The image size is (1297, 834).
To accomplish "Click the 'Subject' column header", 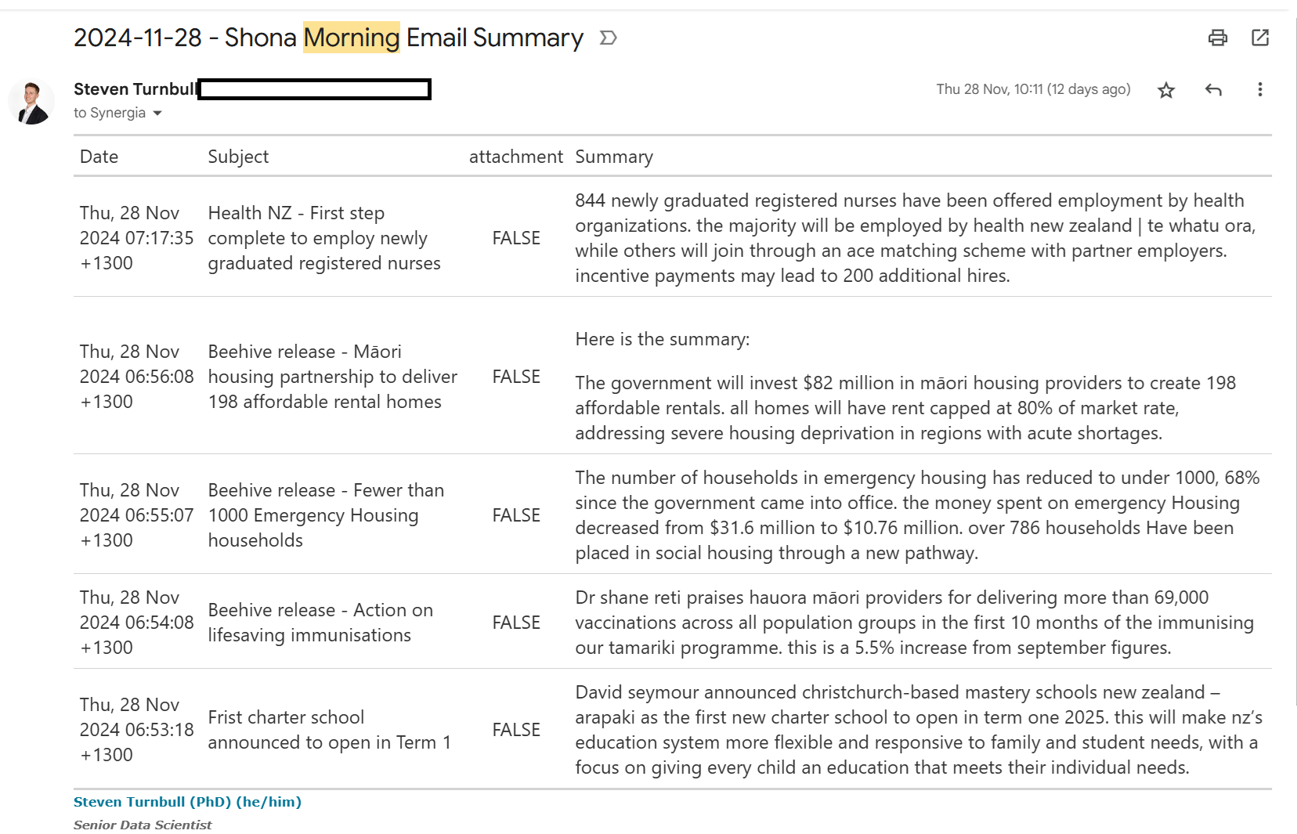I will (x=238, y=157).
